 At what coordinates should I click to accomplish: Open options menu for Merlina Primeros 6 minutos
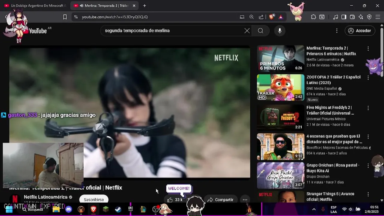[x=368, y=49]
